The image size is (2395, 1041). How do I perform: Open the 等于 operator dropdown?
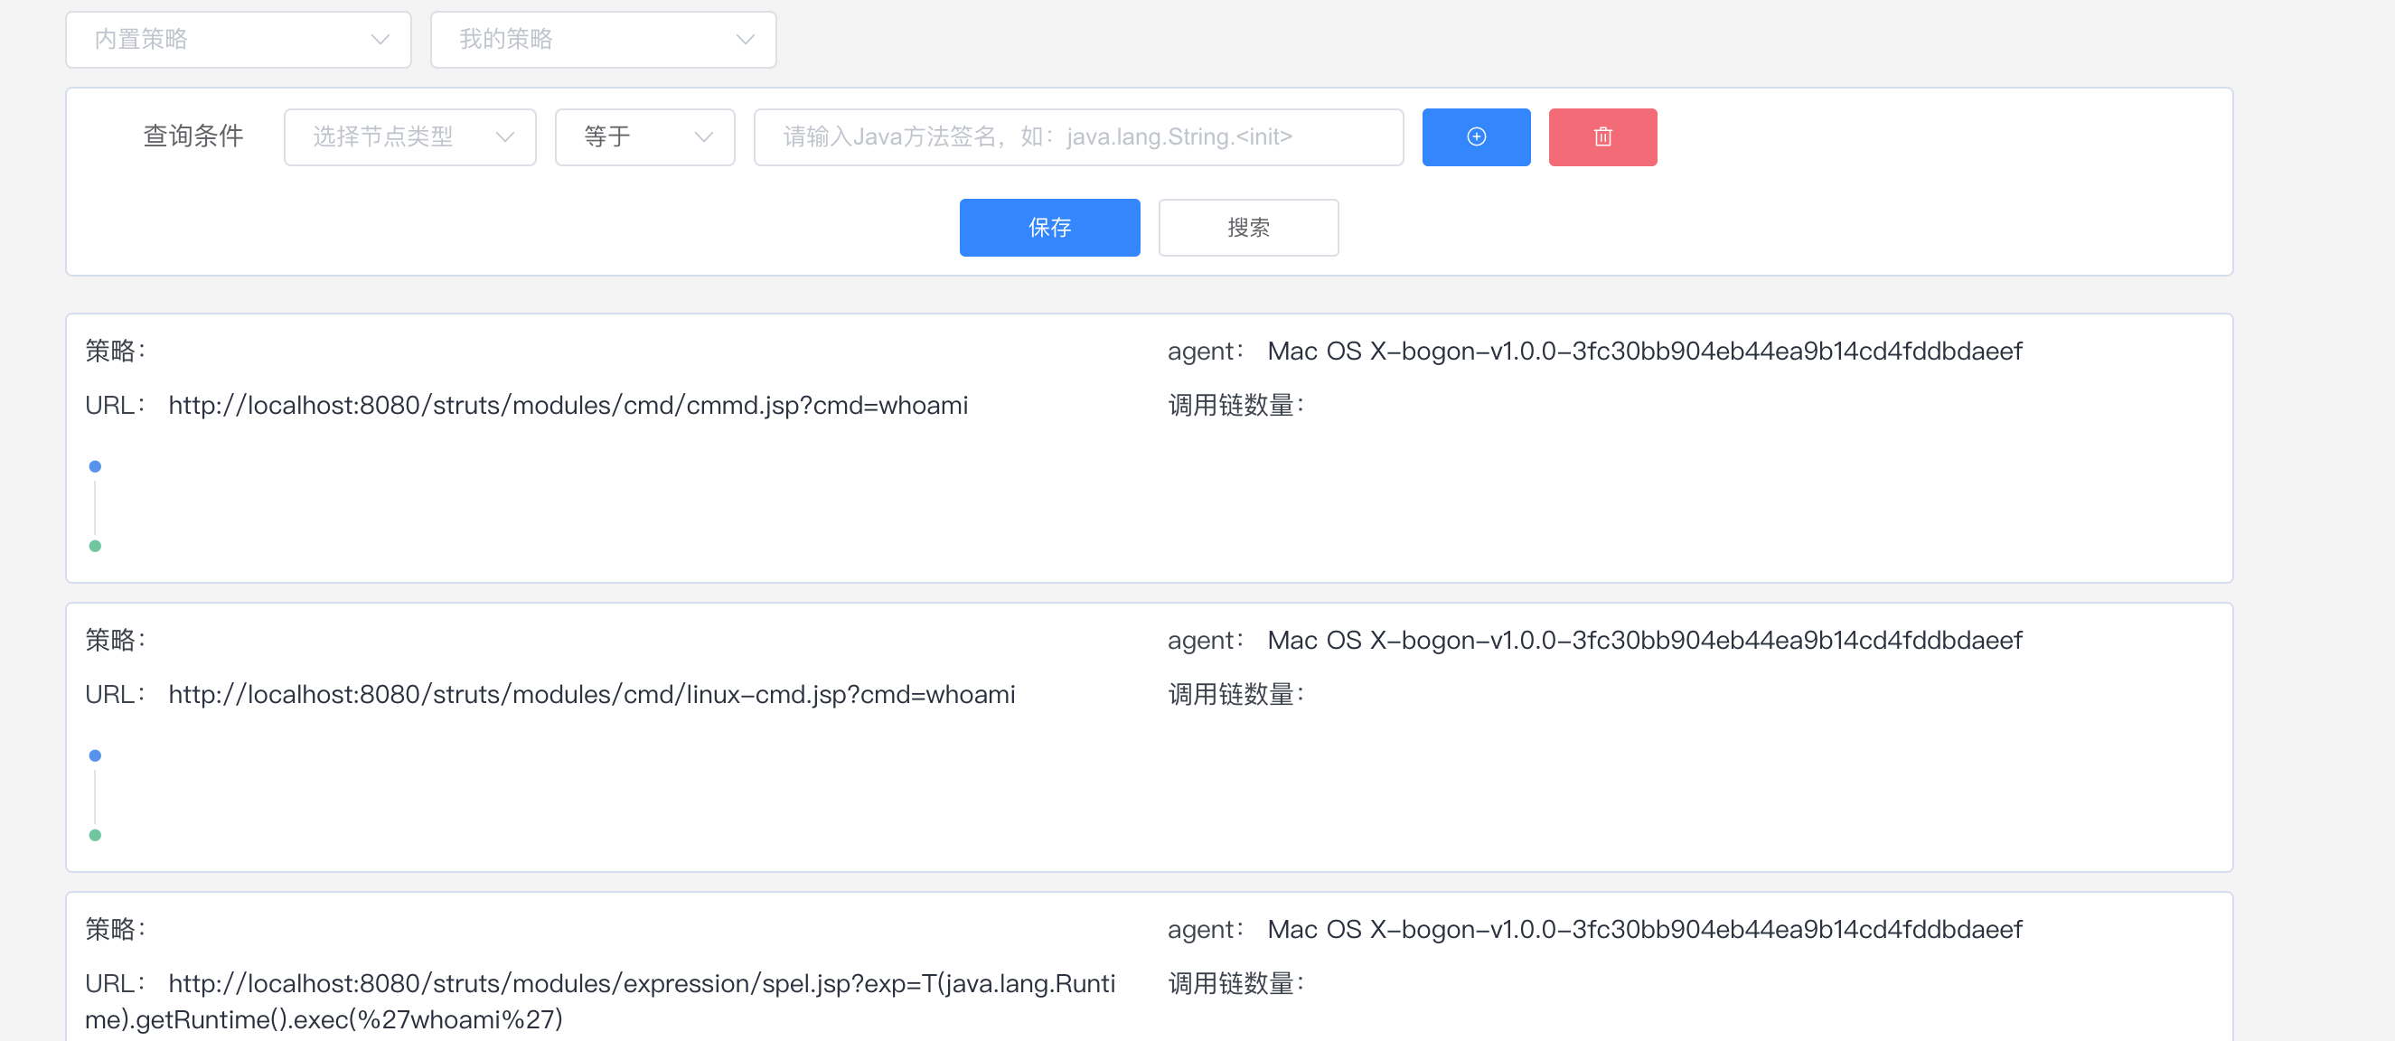point(644,136)
